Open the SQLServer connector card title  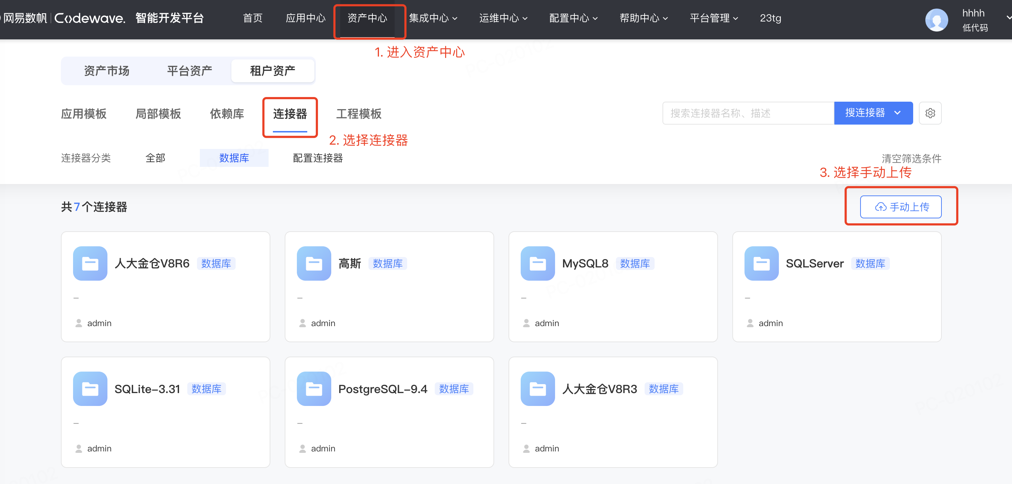(814, 263)
